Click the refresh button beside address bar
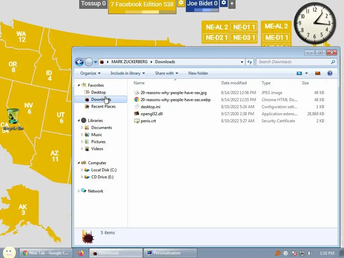The image size is (344, 258). 250,62
